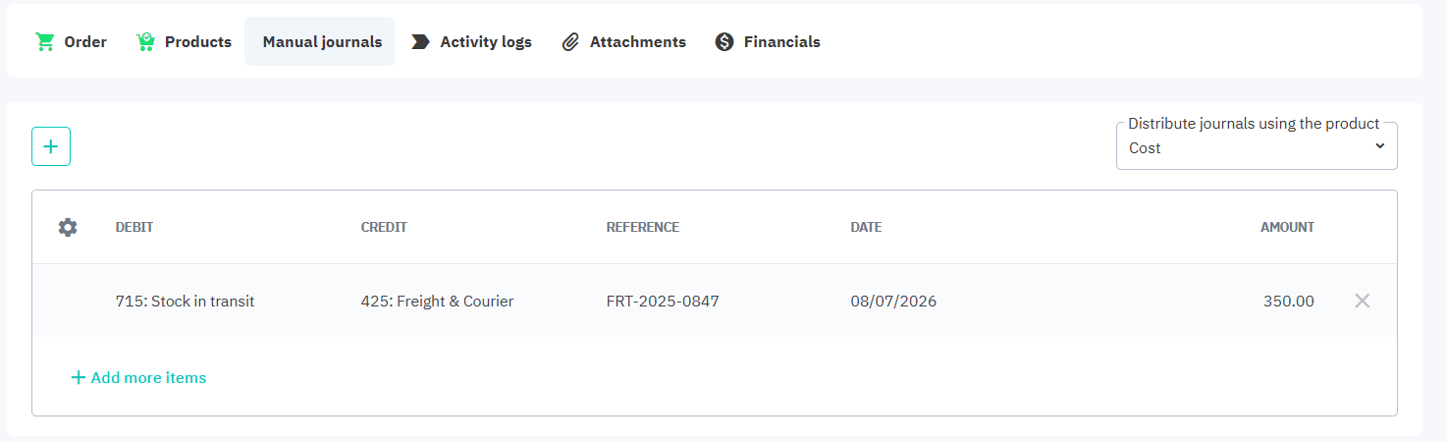This screenshot has width=1447, height=442.
Task: Click the Activity logs arrow icon
Action: click(420, 42)
